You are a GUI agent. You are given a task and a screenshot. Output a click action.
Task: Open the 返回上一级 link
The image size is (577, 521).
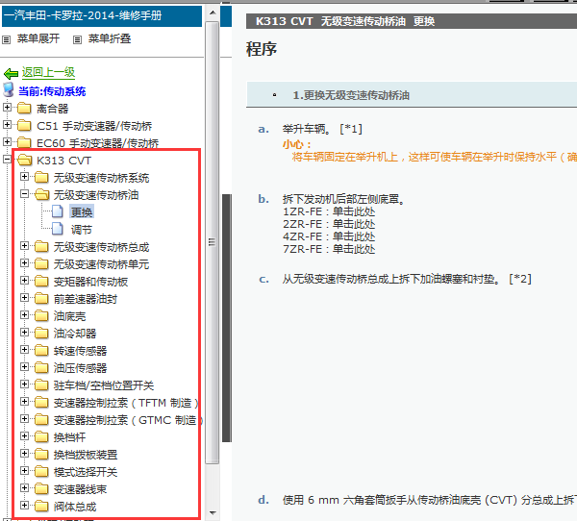(48, 72)
